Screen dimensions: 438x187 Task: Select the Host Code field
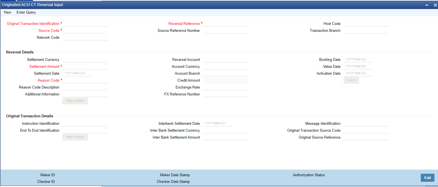click(366, 24)
